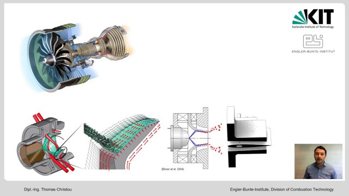Image resolution: width=349 pixels, height=196 pixels.
Task: Select the gray nozzle cutaway with red tubes
Action: click(46, 144)
